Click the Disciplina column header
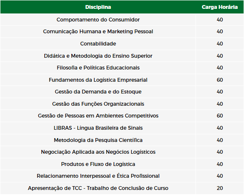244x195 pixels. click(x=98, y=7)
